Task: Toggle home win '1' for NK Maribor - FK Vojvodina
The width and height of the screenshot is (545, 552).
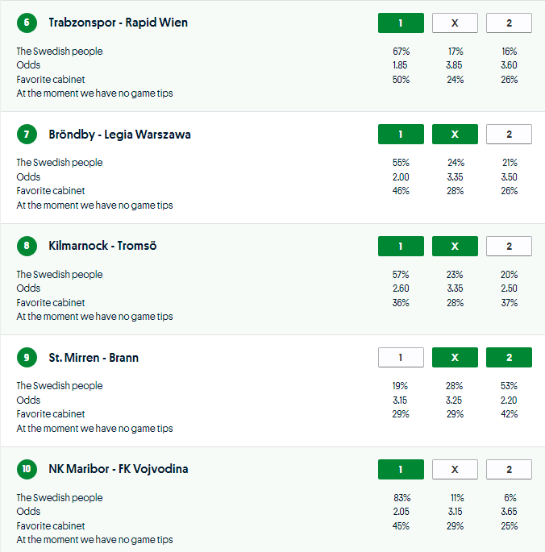Action: pyautogui.click(x=401, y=469)
